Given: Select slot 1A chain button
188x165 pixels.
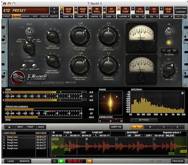Looking at the screenshot, I should (61, 9).
